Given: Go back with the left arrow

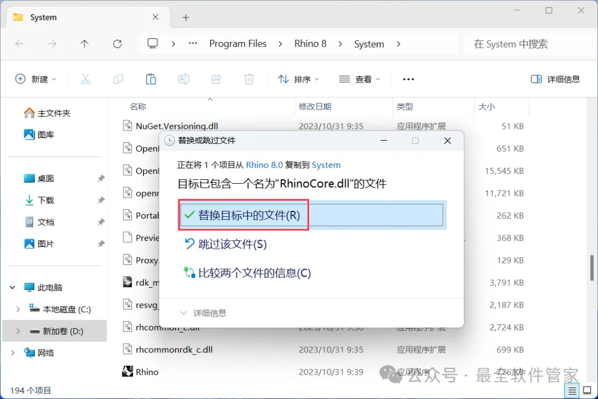Looking at the screenshot, I should pos(19,44).
